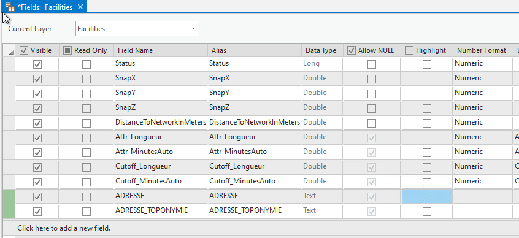This screenshot has width=519, height=238.
Task: Uncheck Visible for the SnapX field
Action: pos(37,79)
